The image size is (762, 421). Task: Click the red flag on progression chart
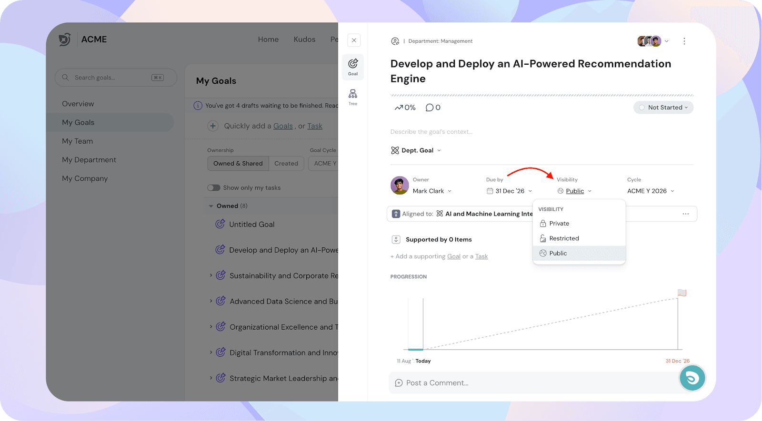click(x=682, y=293)
